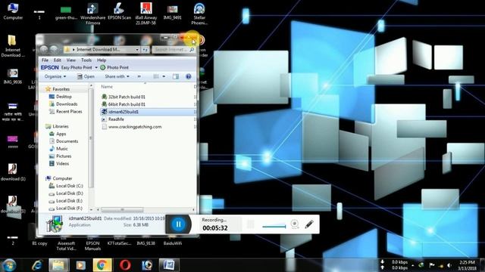485x272 pixels.
Task: Open the Computer desktop icon
Action: [13, 11]
